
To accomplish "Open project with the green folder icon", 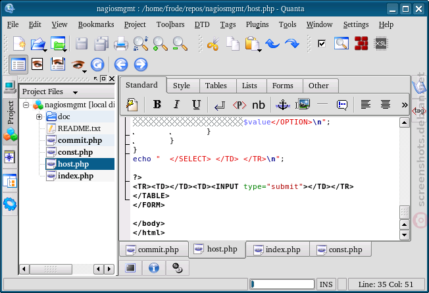I will [57, 43].
